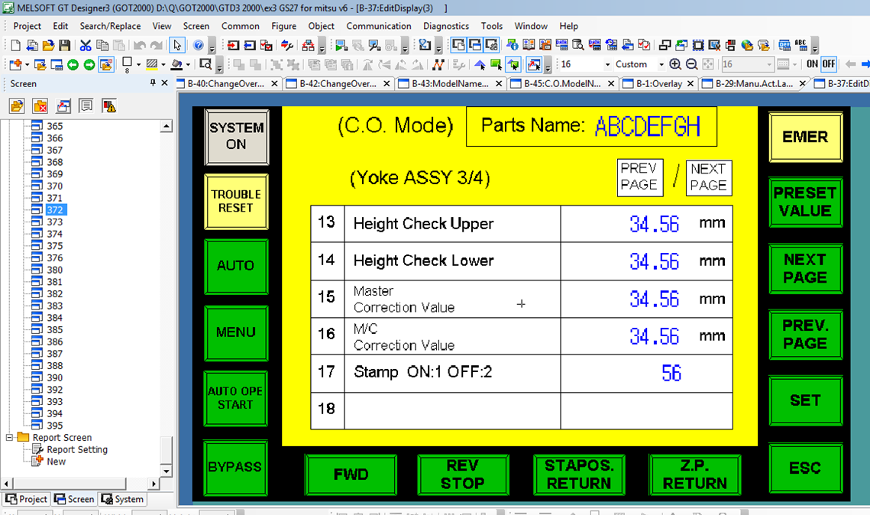
Task: Open the pattern swatch dropdown arrow
Action: pos(163,64)
